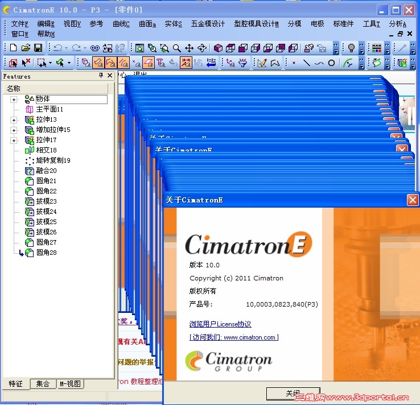Toggle the first orange curve filter button

[x=98, y=63]
